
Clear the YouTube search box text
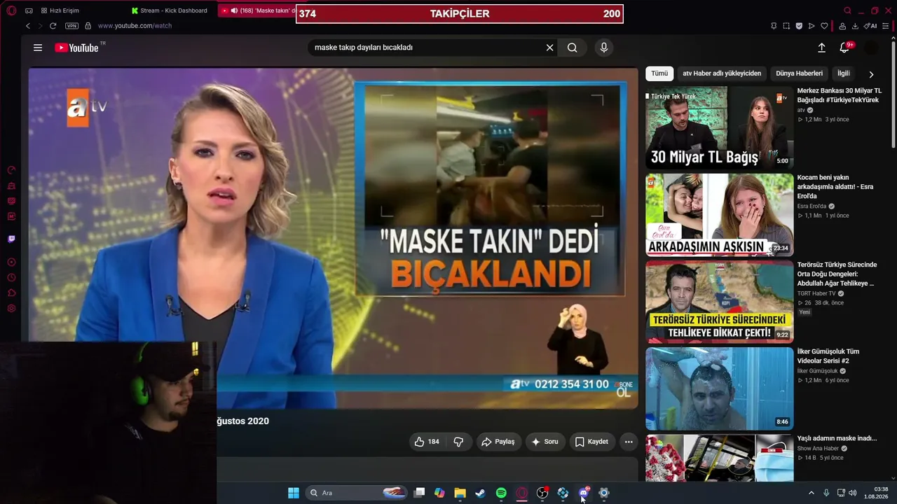[549, 48]
